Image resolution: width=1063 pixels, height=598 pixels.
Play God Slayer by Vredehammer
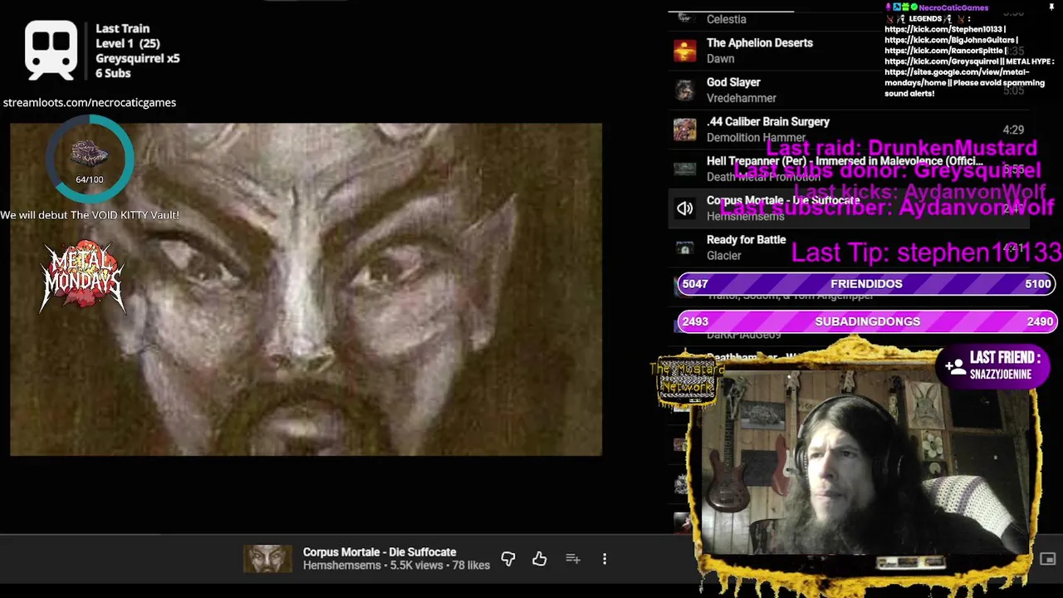coord(733,82)
